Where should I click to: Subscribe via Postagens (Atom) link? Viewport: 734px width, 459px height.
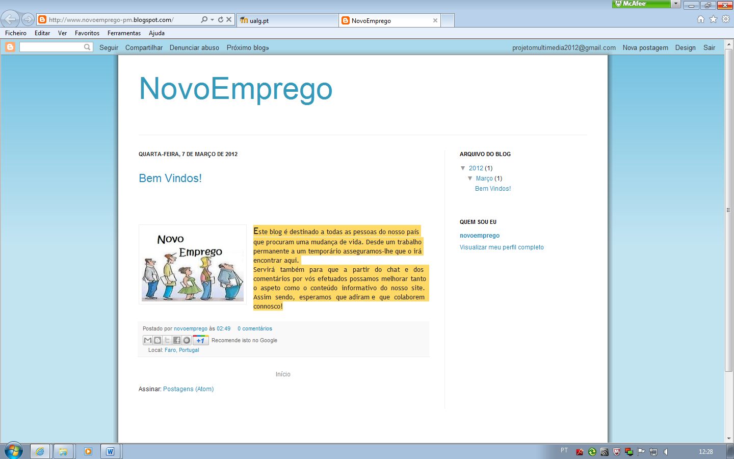click(x=188, y=389)
